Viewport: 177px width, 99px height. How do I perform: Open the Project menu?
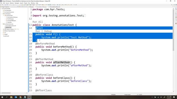[x=25, y=3]
